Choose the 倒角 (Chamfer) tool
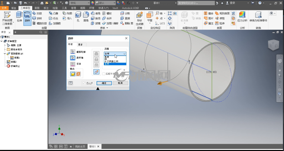 (x=96, y=13)
